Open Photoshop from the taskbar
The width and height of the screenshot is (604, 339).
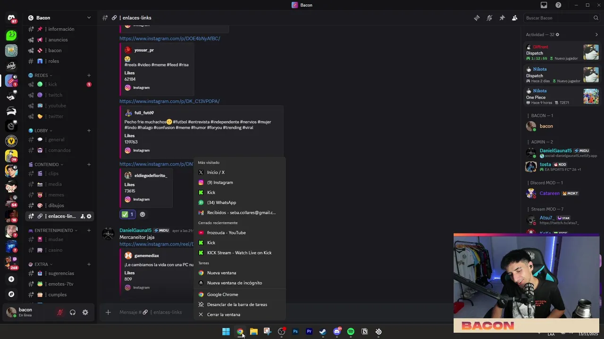[x=295, y=331]
